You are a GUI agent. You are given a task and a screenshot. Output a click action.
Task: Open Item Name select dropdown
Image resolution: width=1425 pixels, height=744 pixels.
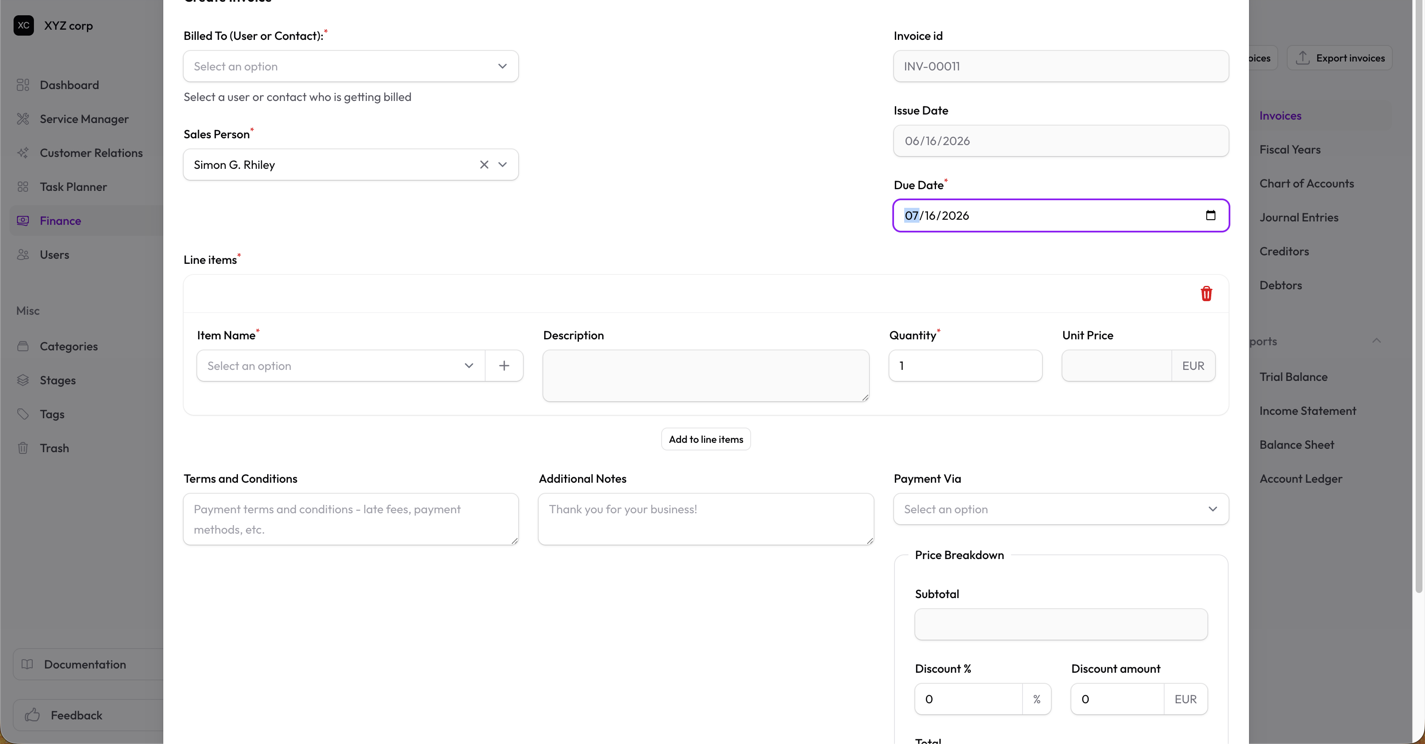click(341, 366)
